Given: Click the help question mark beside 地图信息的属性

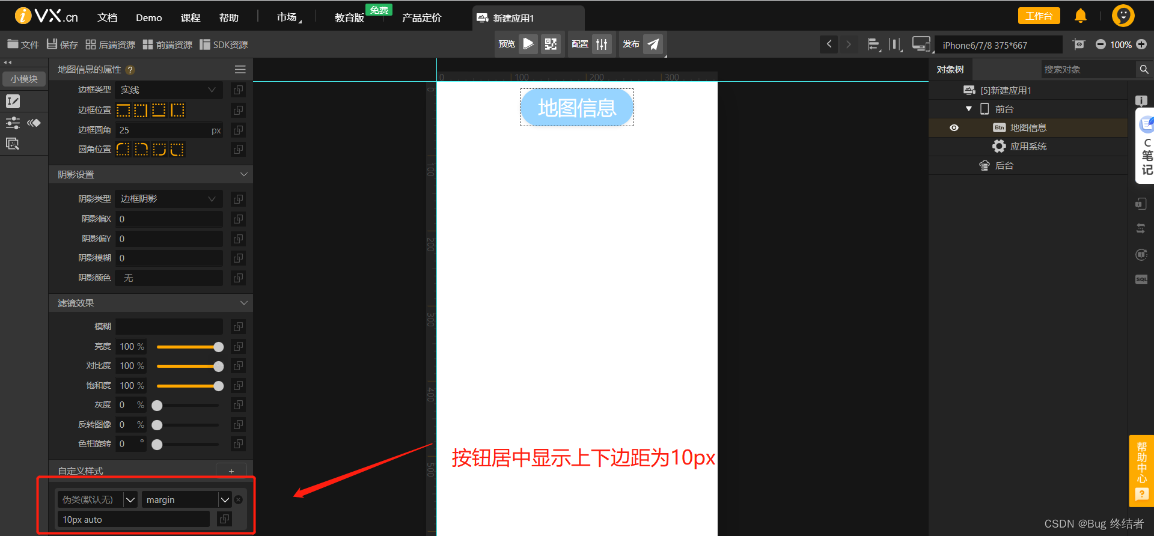Looking at the screenshot, I should click(x=130, y=70).
